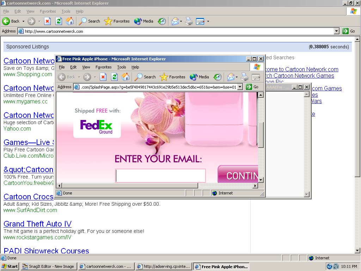Open Grand Theft Auto IV link
This screenshot has width=361, height=271.
pyautogui.click(x=37, y=224)
